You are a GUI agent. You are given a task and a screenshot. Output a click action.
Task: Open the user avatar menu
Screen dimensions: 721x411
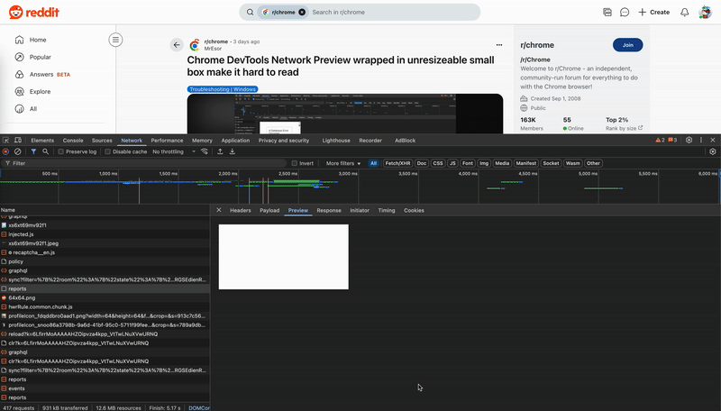(x=705, y=13)
